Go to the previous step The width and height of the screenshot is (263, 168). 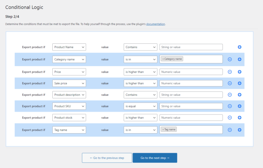(107, 158)
